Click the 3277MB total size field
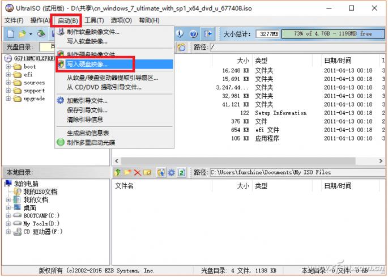388x277 pixels. 268,33
